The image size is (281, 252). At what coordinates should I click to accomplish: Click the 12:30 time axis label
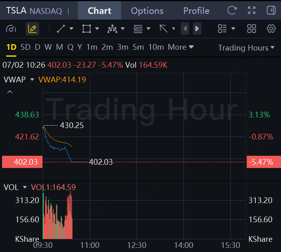click(x=137, y=245)
